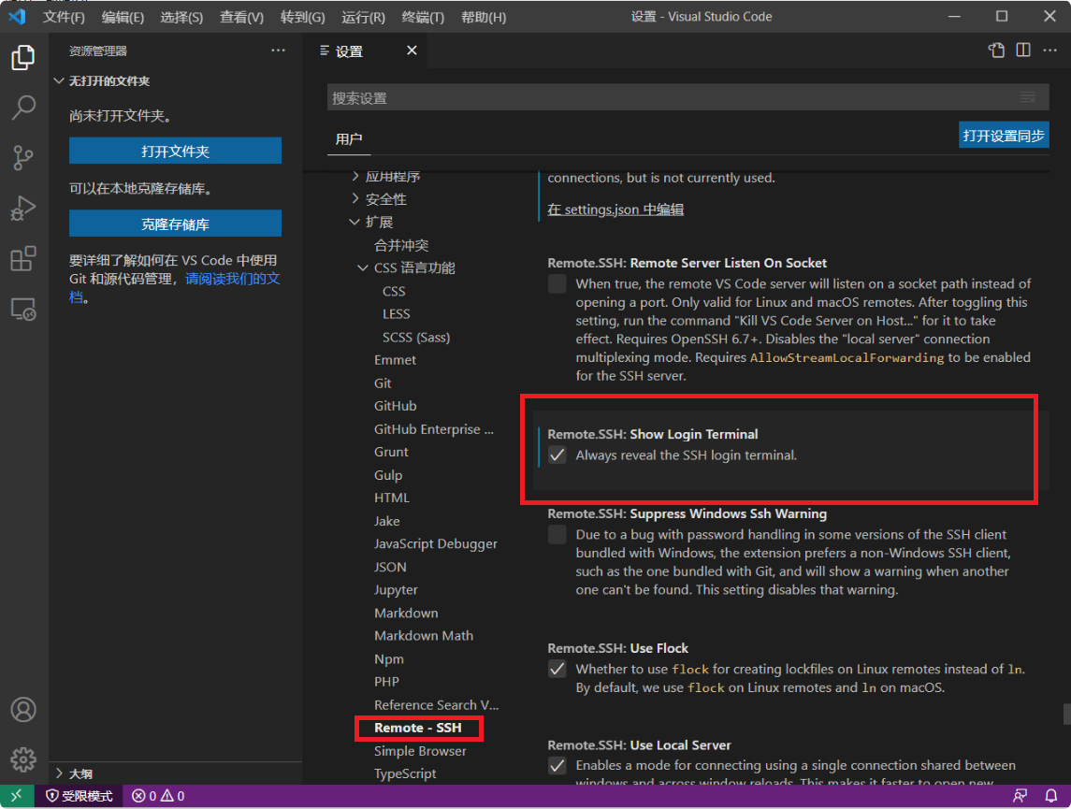Click the remote window indicator in status bar
The width and height of the screenshot is (1071, 809).
click(17, 796)
